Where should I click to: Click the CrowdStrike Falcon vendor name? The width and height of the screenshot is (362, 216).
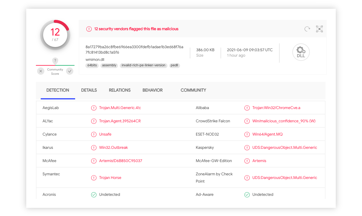coord(213,121)
